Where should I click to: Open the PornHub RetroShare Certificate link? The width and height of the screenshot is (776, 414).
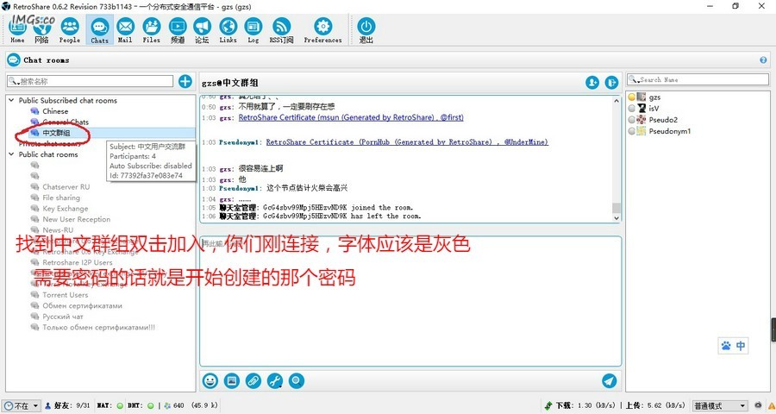pos(407,142)
